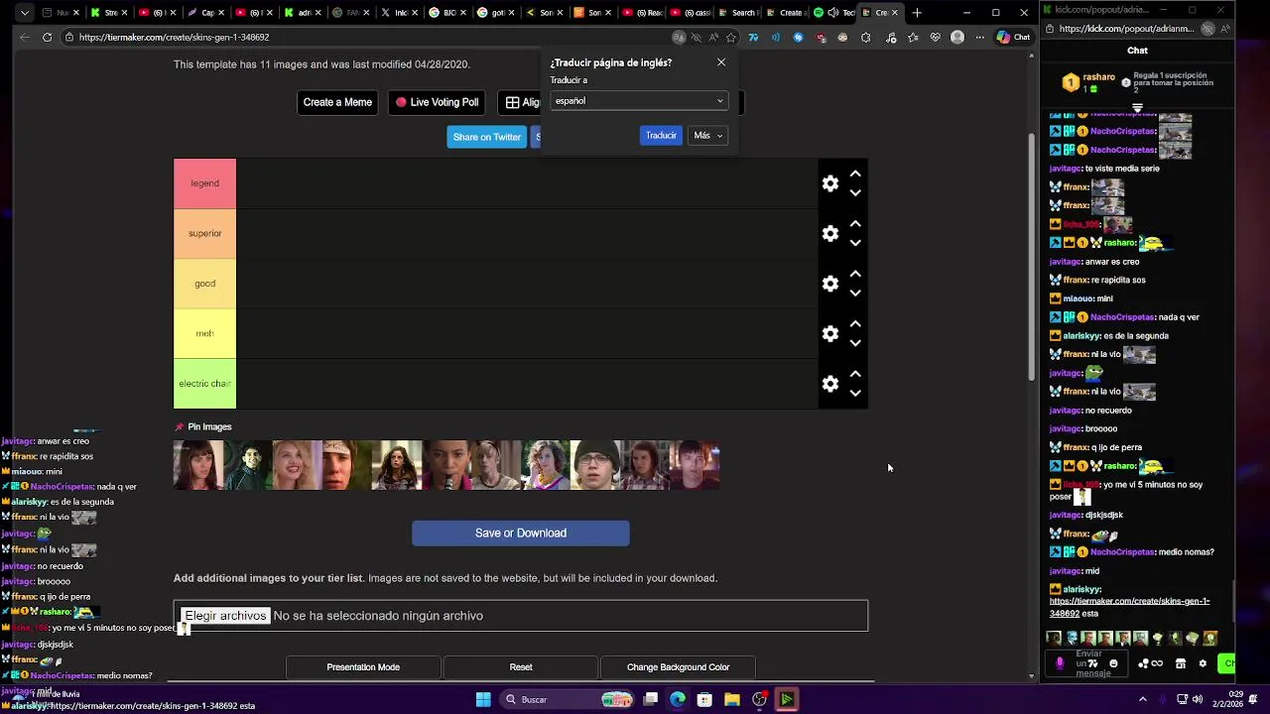The width and height of the screenshot is (1270, 714).
Task: Click Create a Meme button
Action: coord(337,102)
